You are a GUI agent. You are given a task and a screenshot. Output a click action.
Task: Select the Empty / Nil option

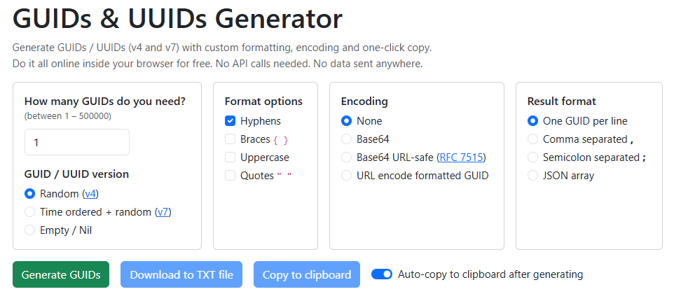coord(29,230)
